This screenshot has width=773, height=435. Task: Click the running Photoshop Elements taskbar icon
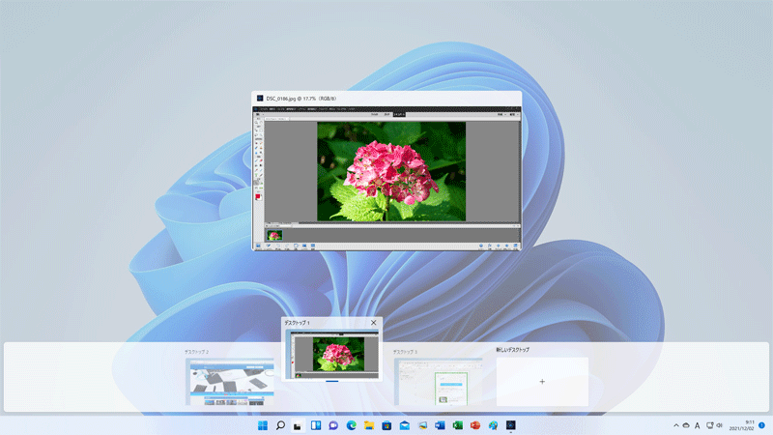pos(511,425)
